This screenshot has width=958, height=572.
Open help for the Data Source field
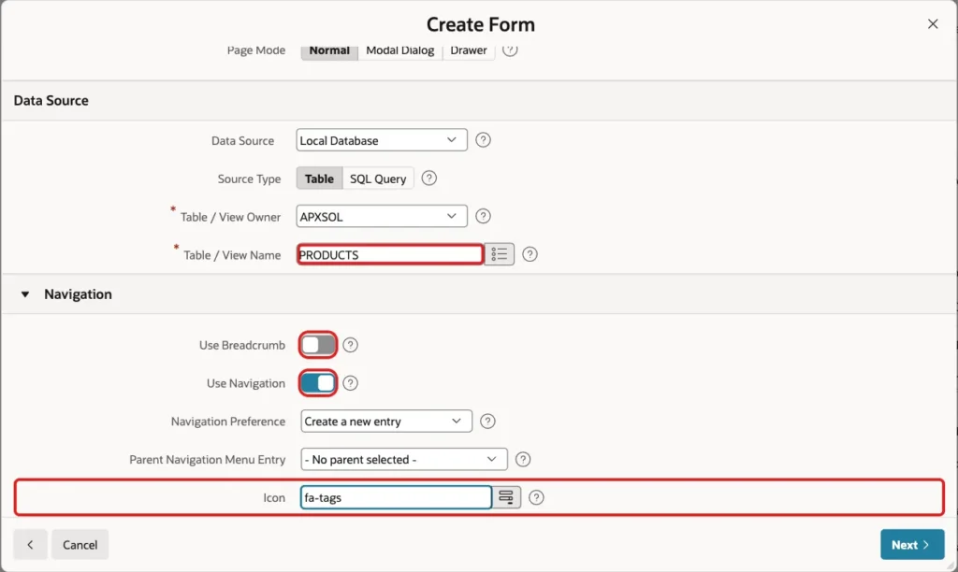[483, 140]
